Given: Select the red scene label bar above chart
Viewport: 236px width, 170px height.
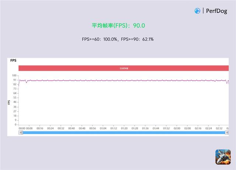Looking at the screenshot, I should point(124,68).
